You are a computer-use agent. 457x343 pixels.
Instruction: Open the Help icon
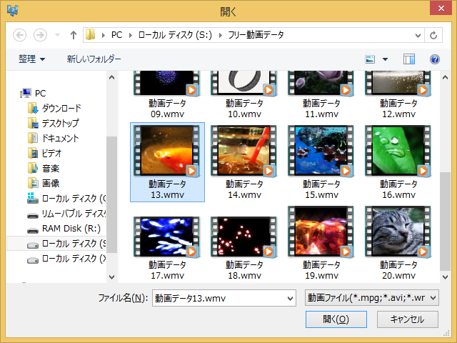(435, 59)
